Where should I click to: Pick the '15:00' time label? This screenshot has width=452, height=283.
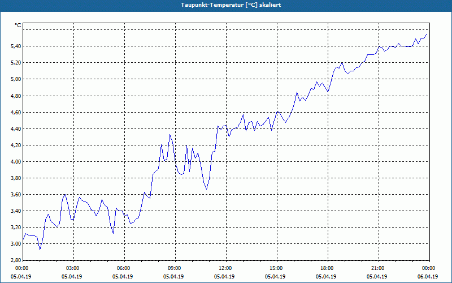point(275,268)
